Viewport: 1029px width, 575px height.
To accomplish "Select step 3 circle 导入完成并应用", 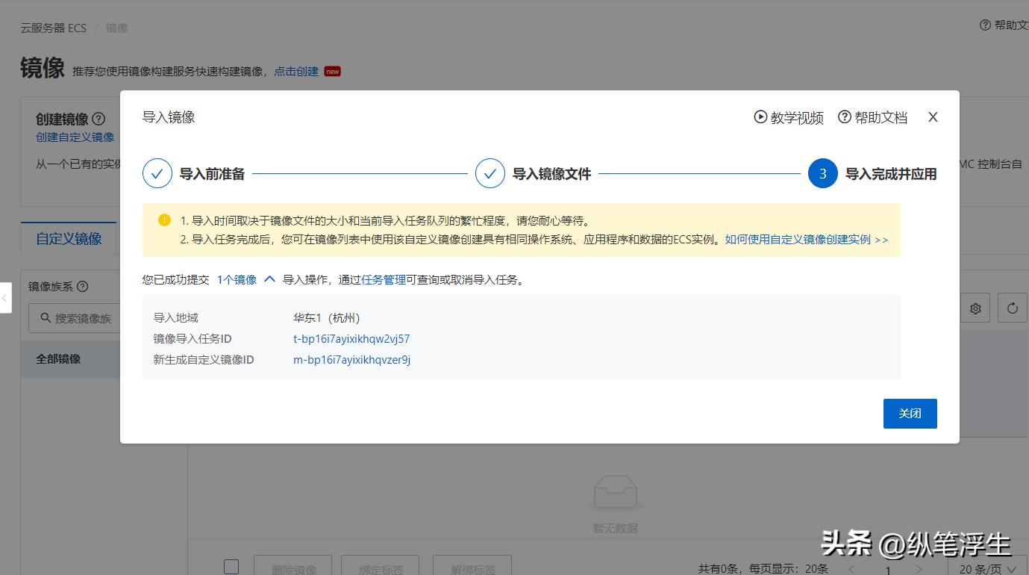I will 823,173.
